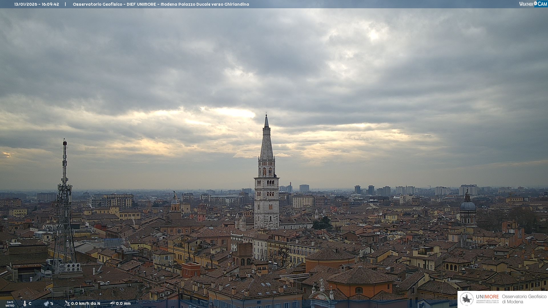
Task: Click the rain umbrella icon
Action: (x=112, y=303)
